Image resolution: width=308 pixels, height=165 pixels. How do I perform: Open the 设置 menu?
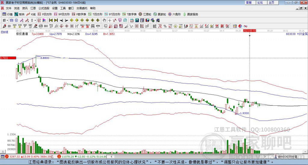coord(55,8)
